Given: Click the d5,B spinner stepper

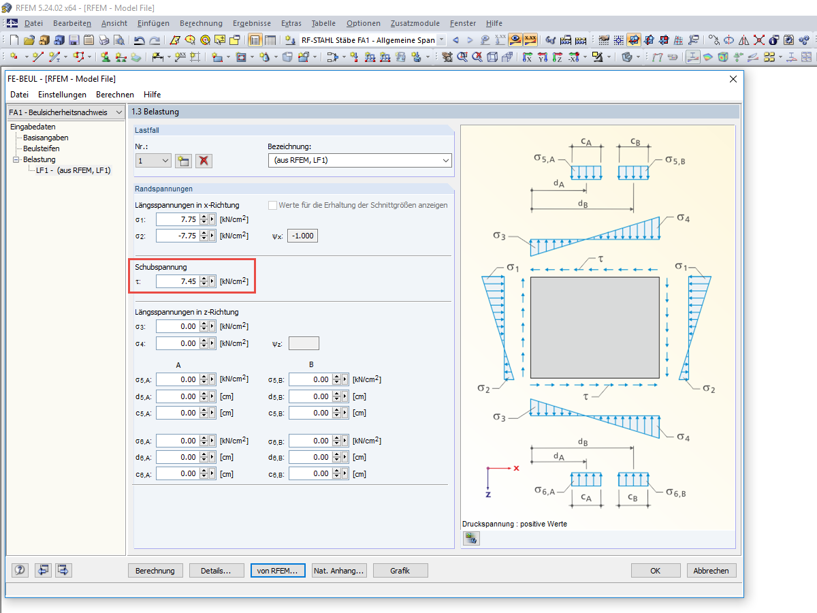Looking at the screenshot, I should (336, 396).
